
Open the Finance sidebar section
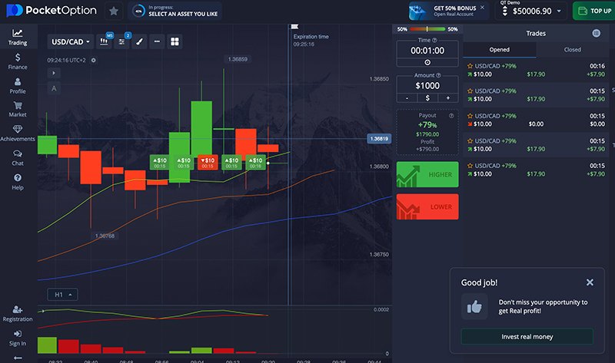(18, 61)
